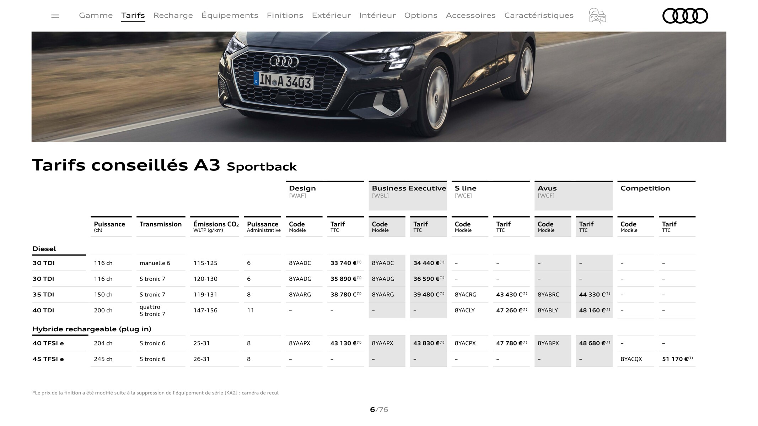Go to the Gamme tab
Viewport: 758px width, 426px height.
(x=96, y=15)
